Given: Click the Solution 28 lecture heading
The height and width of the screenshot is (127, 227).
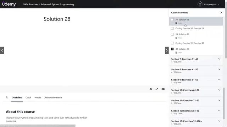Looking at the screenshot, I should click(57, 19).
